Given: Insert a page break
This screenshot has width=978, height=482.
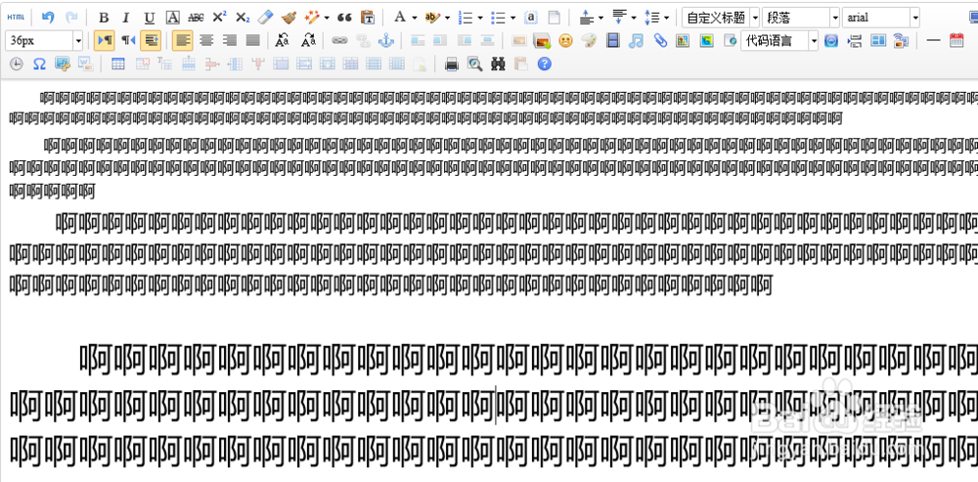Looking at the screenshot, I should click(855, 40).
